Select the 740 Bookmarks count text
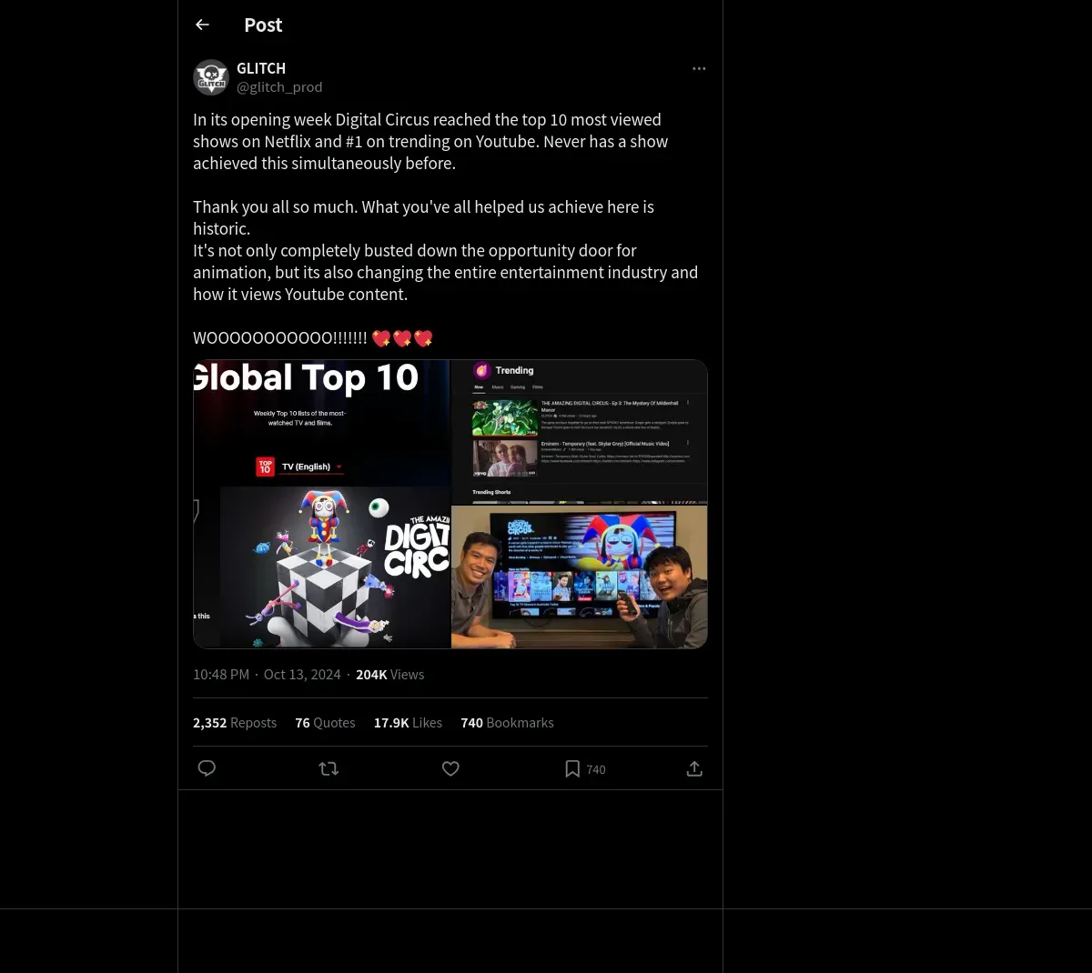The height and width of the screenshot is (973, 1092). pos(507,722)
